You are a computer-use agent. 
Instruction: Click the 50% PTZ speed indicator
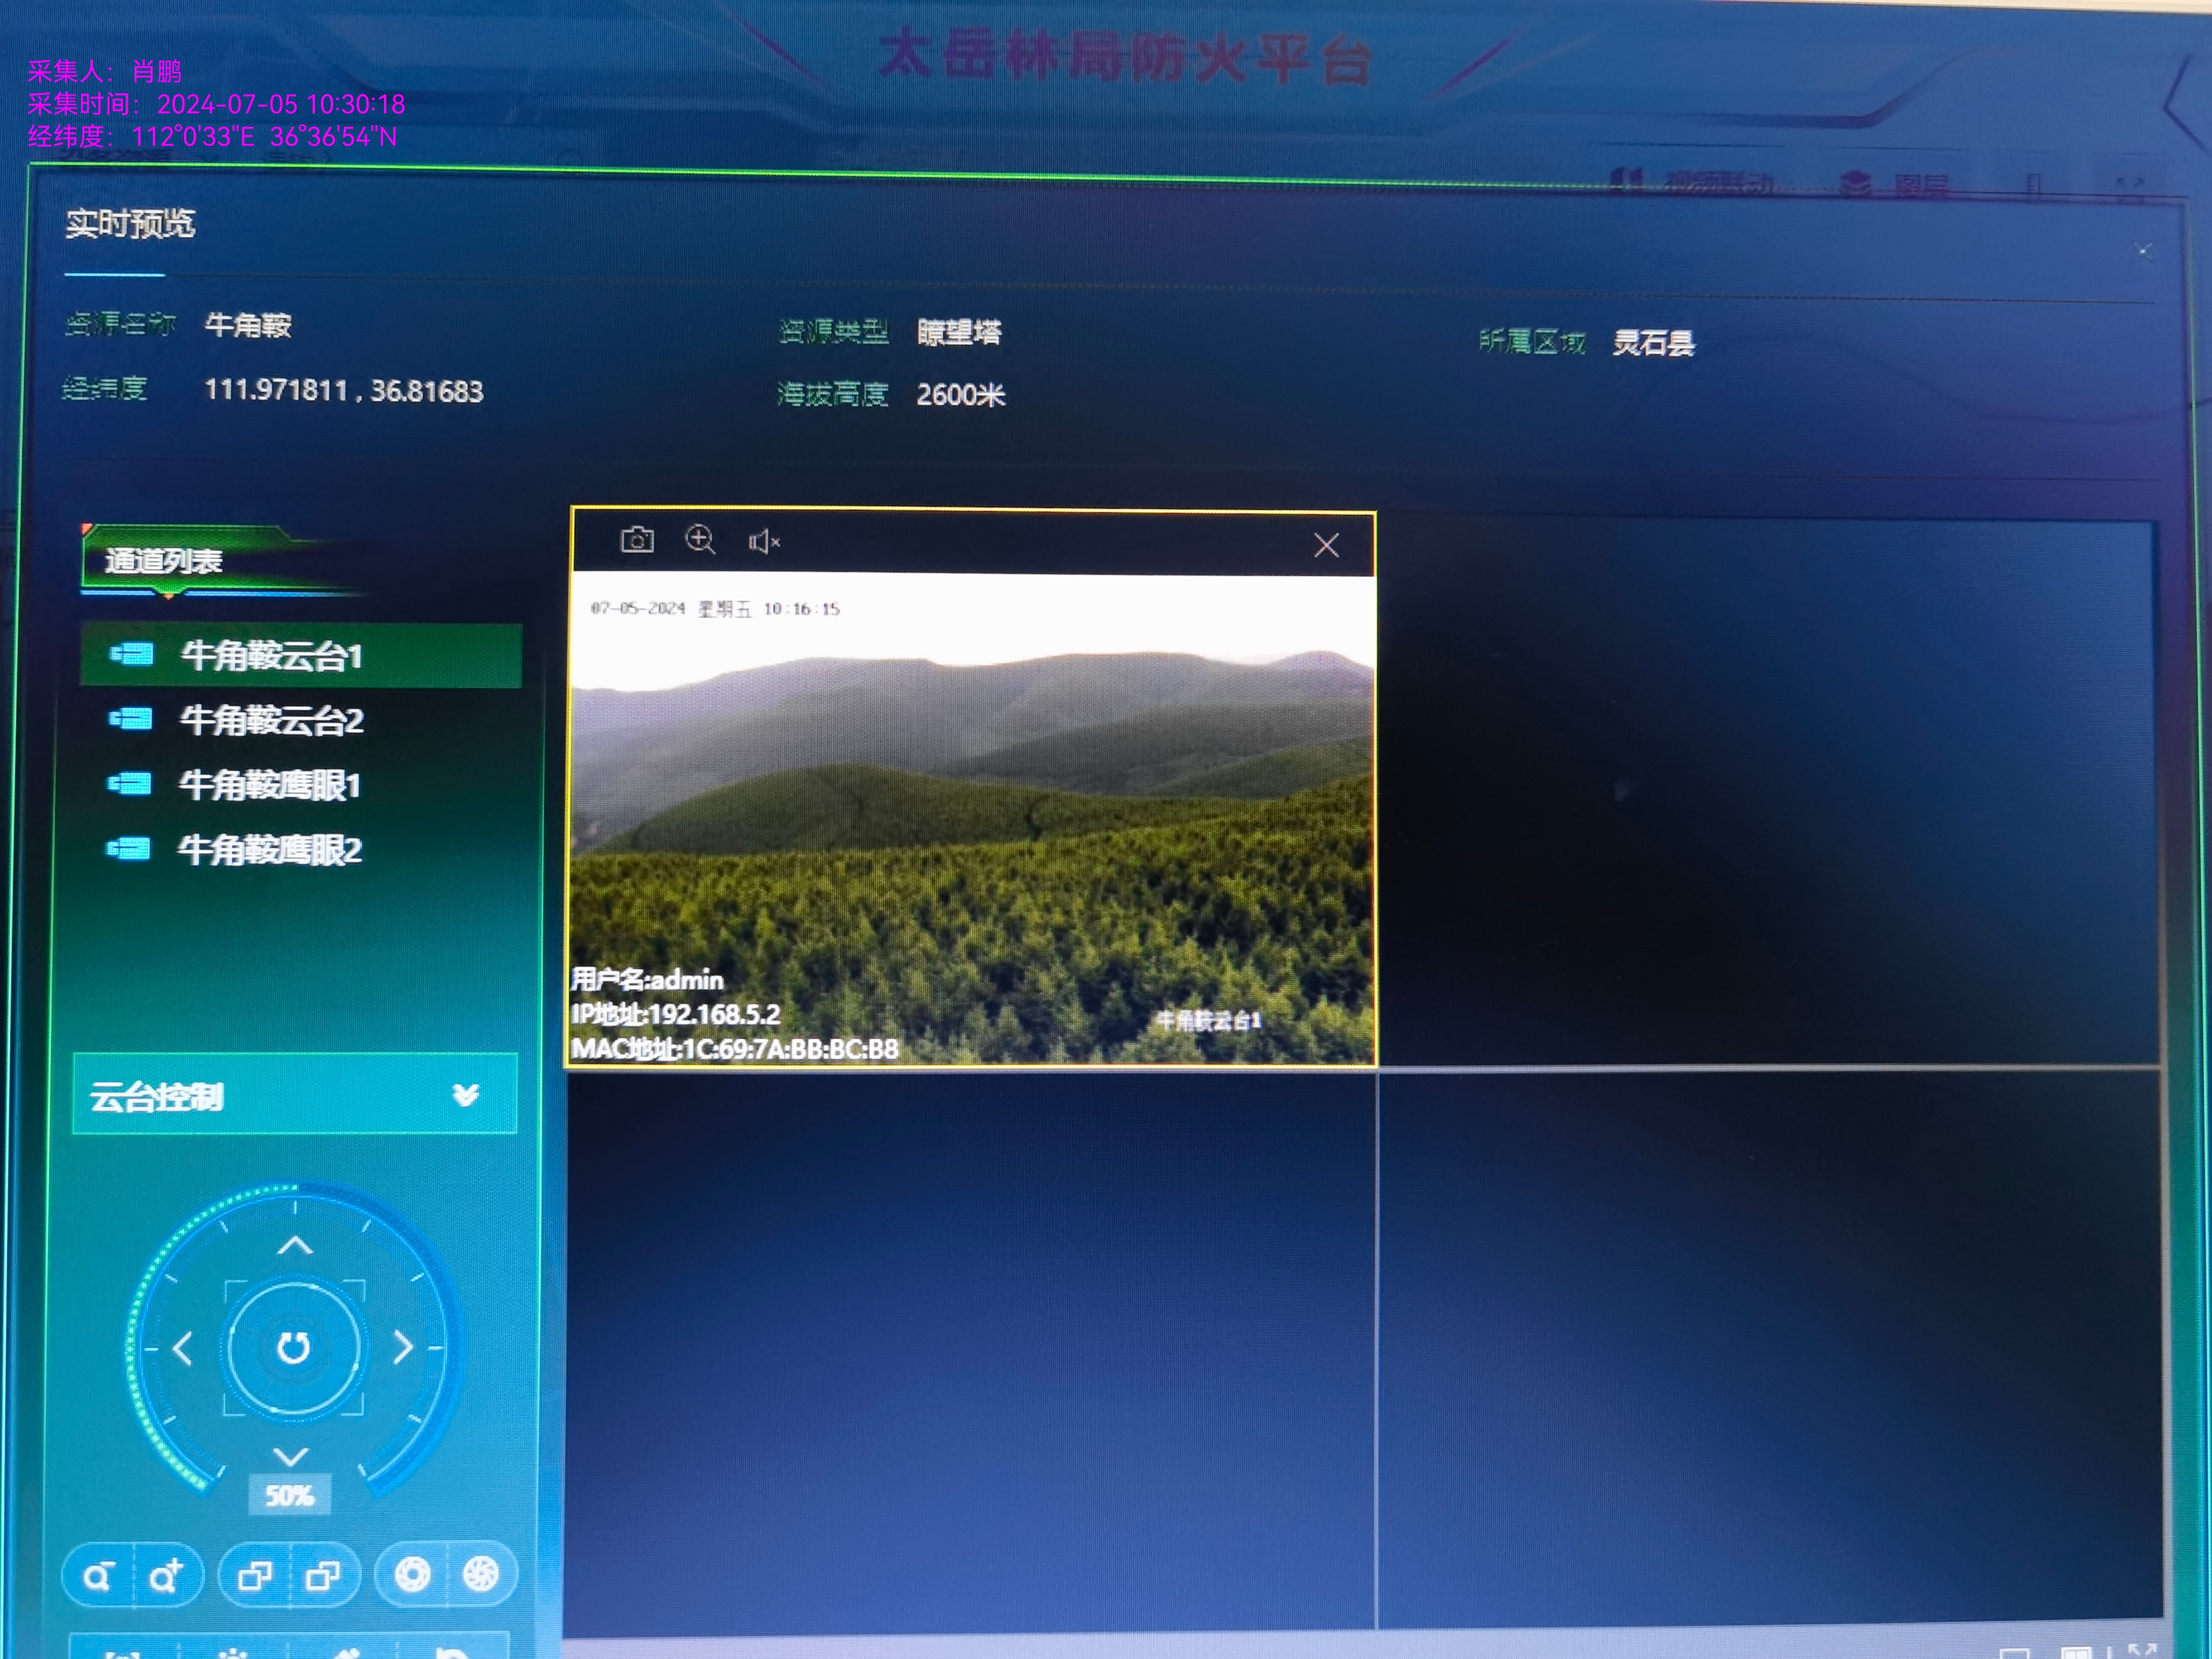click(x=289, y=1496)
